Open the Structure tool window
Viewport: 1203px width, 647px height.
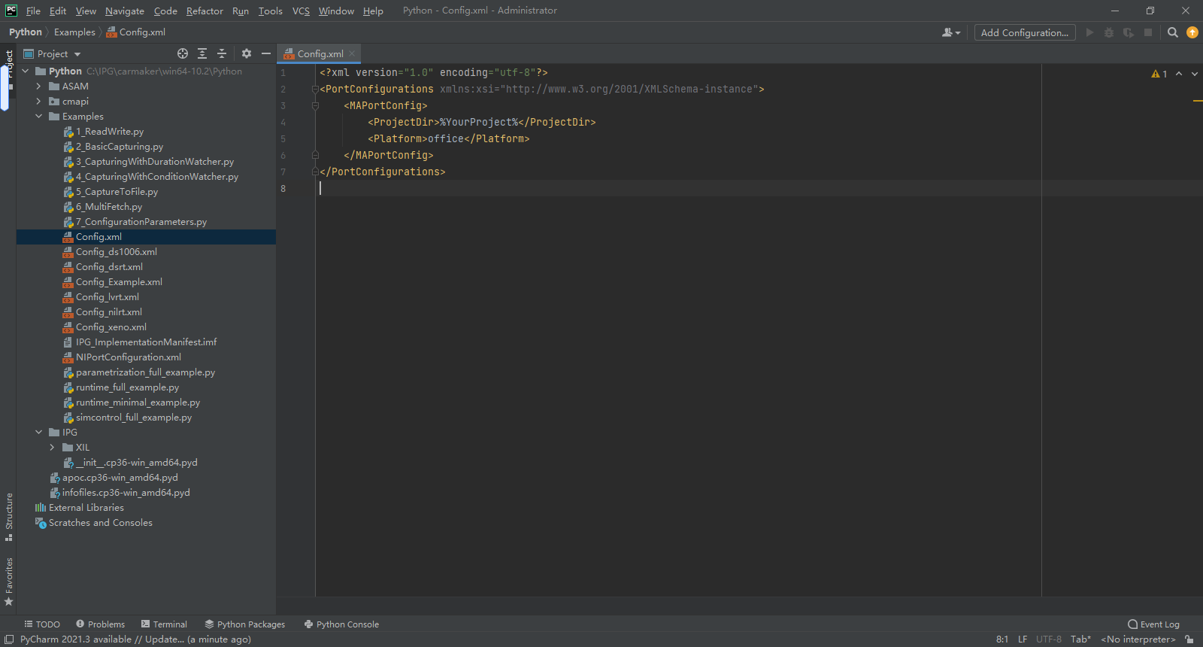coord(9,517)
